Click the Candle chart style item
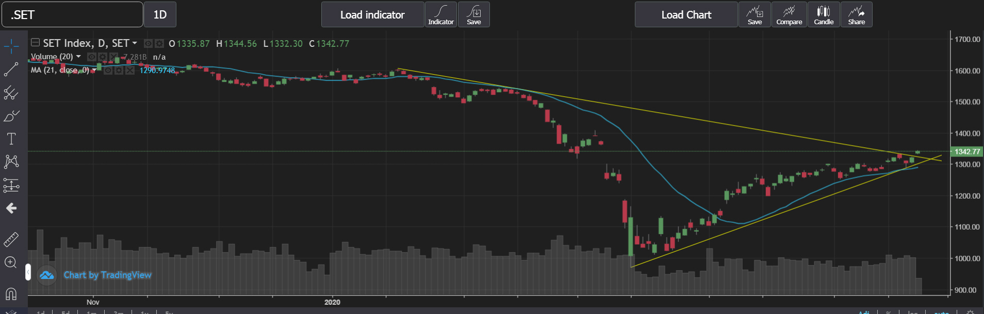This screenshot has height=314, width=984. click(x=824, y=14)
